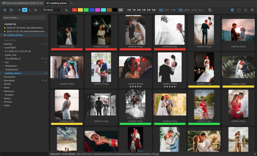The height and width of the screenshot is (156, 257).
Task: Click the sort direction icon beside File Name
Action: (67, 10)
